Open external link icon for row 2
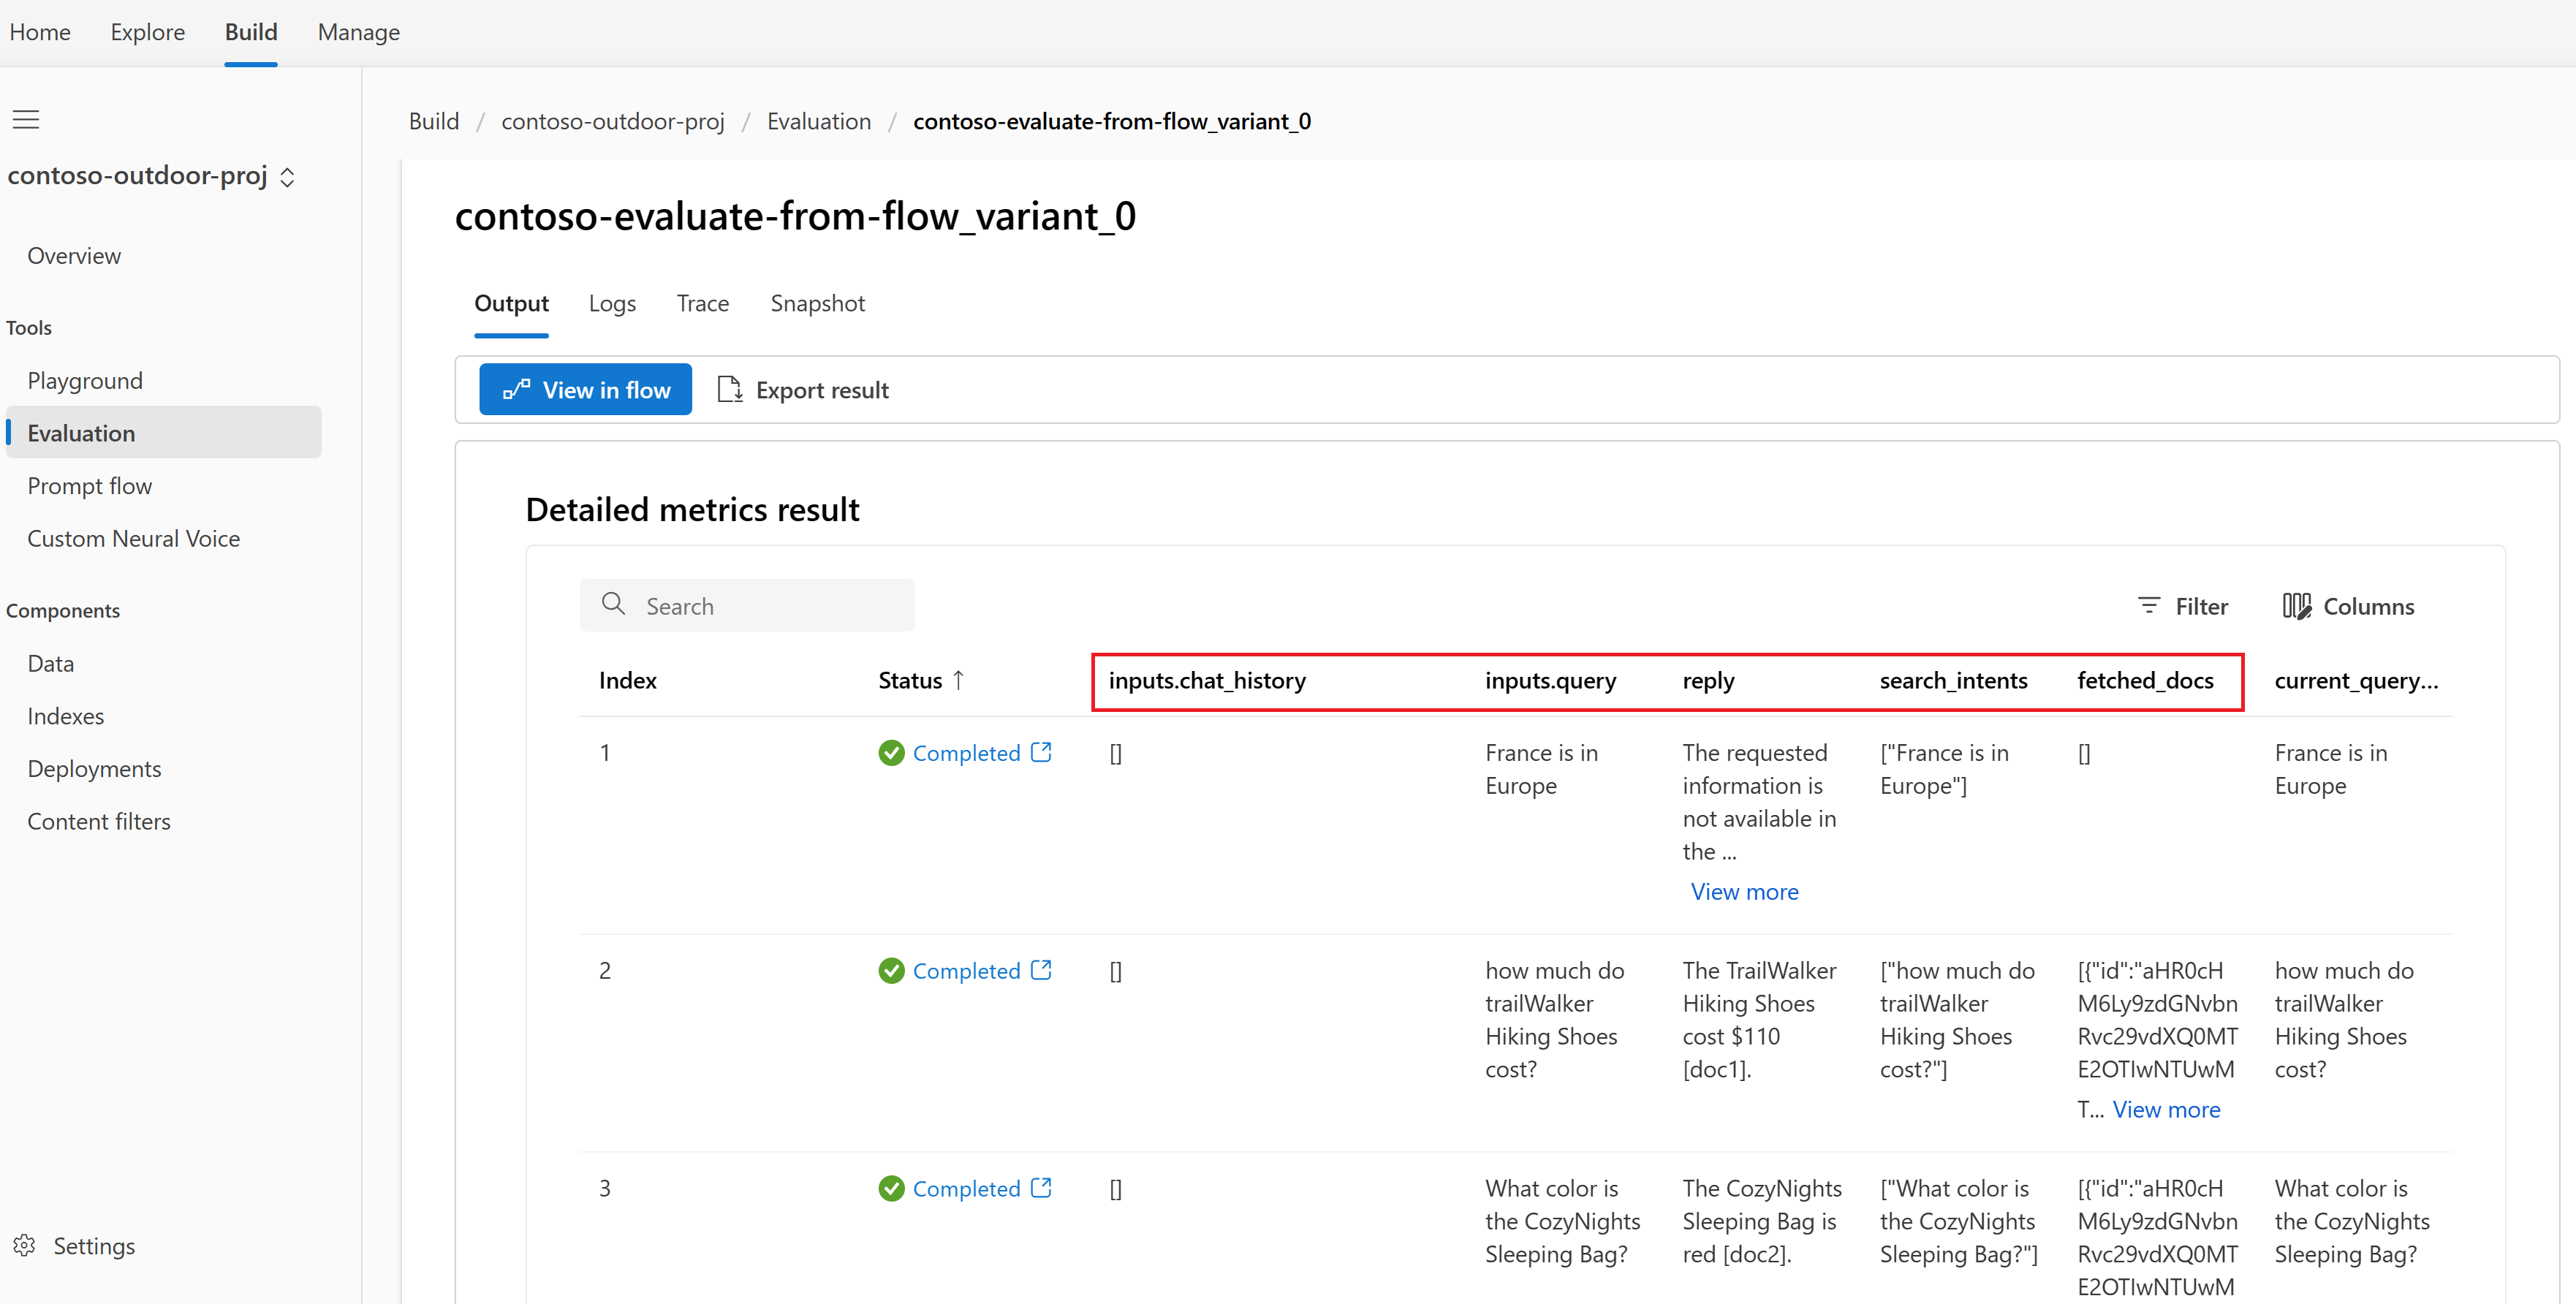This screenshot has width=2576, height=1304. coord(1041,970)
